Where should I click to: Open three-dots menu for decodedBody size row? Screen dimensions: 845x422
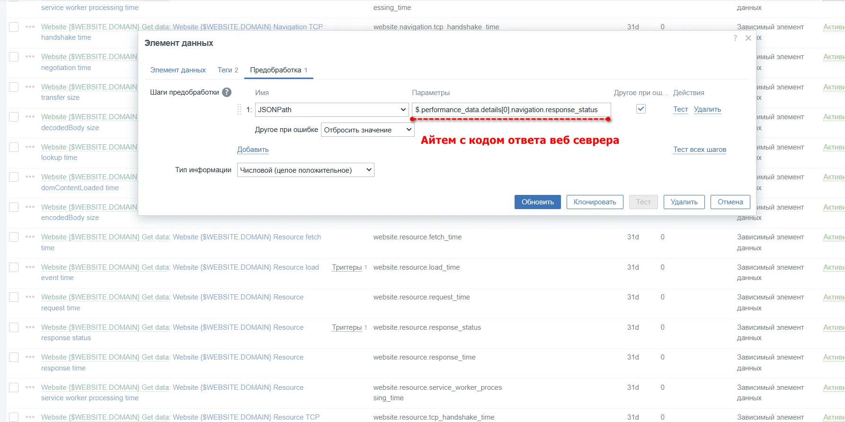[x=30, y=116]
